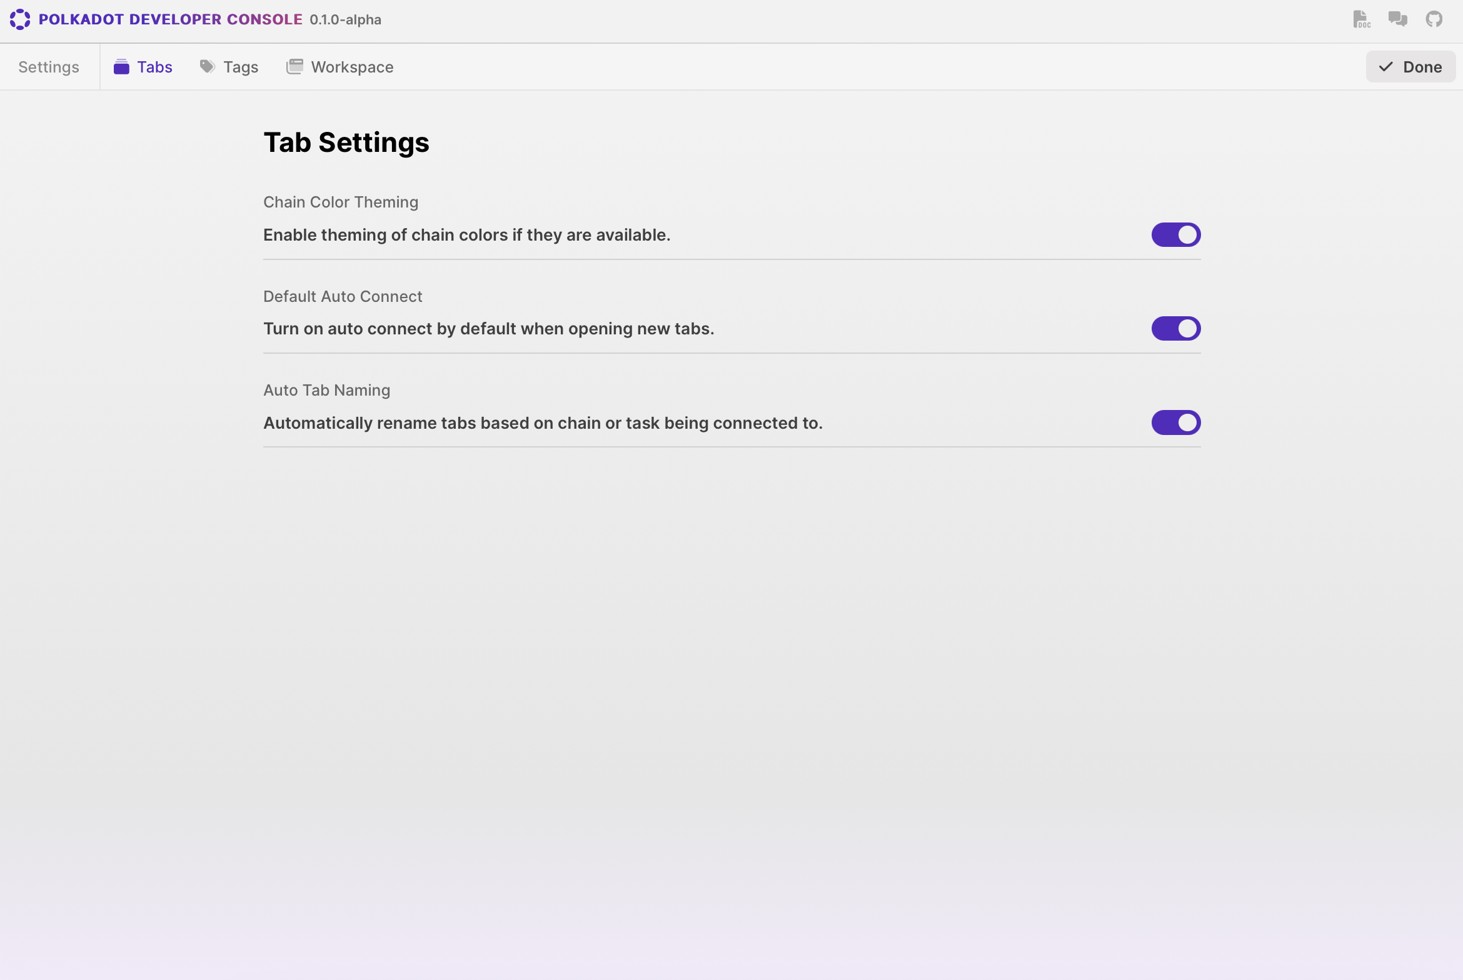Click the checkmark Done icon

point(1383,67)
